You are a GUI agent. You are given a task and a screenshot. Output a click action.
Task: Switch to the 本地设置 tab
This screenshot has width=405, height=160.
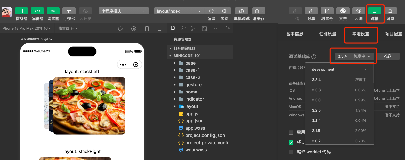361,34
